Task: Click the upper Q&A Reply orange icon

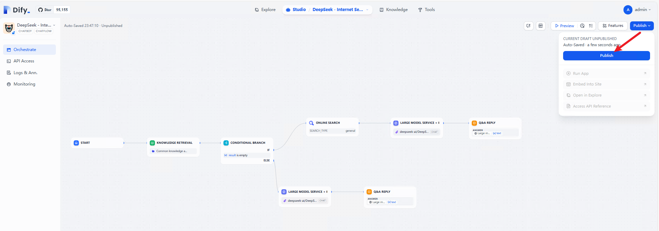Action: pos(474,123)
